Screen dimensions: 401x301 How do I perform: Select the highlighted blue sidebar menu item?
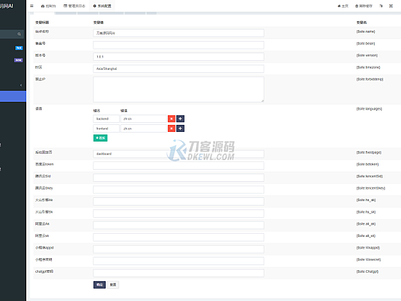[13, 97]
